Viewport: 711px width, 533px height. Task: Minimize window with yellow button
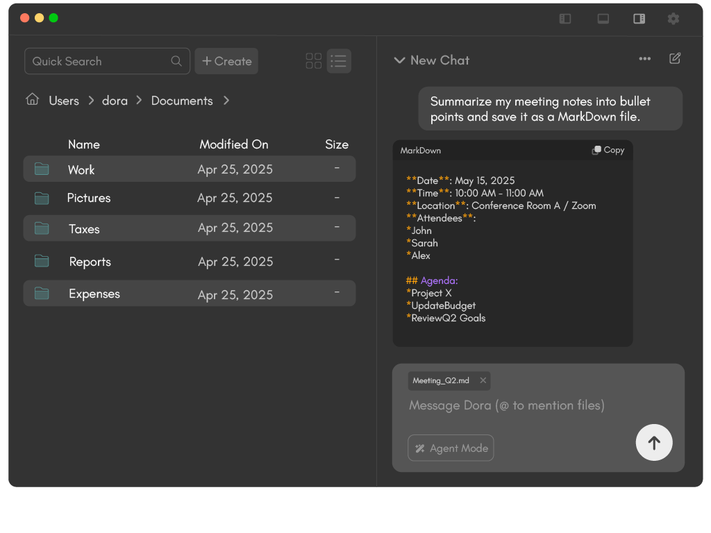click(40, 17)
